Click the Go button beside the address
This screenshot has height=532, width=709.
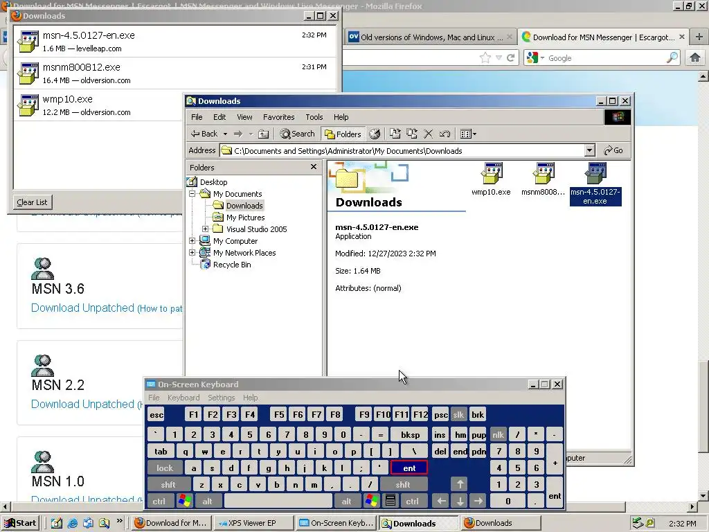pyautogui.click(x=613, y=150)
